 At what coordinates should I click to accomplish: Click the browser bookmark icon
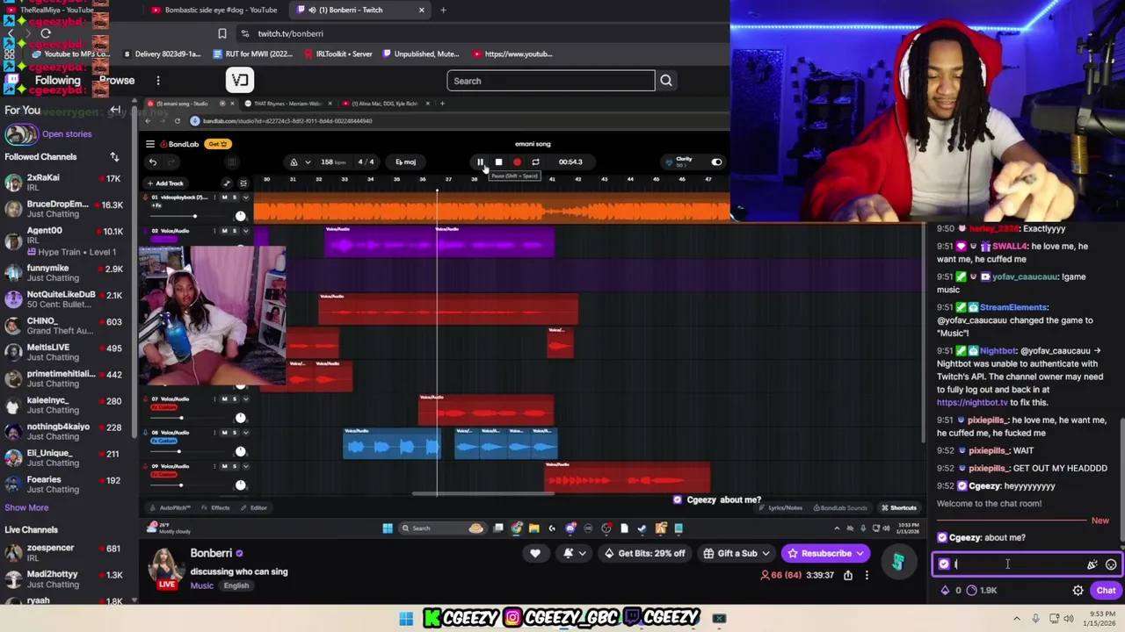point(222,33)
